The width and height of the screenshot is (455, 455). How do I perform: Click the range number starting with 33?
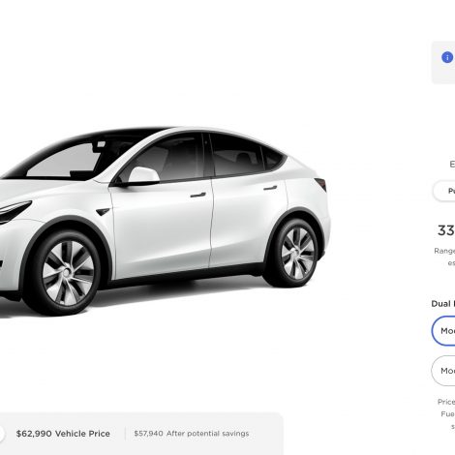click(446, 230)
